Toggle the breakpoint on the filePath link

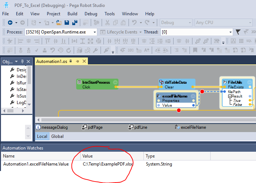(x=202, y=92)
